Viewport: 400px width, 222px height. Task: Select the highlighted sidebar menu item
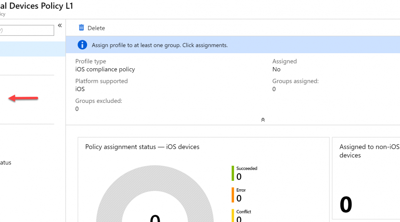click(x=33, y=49)
